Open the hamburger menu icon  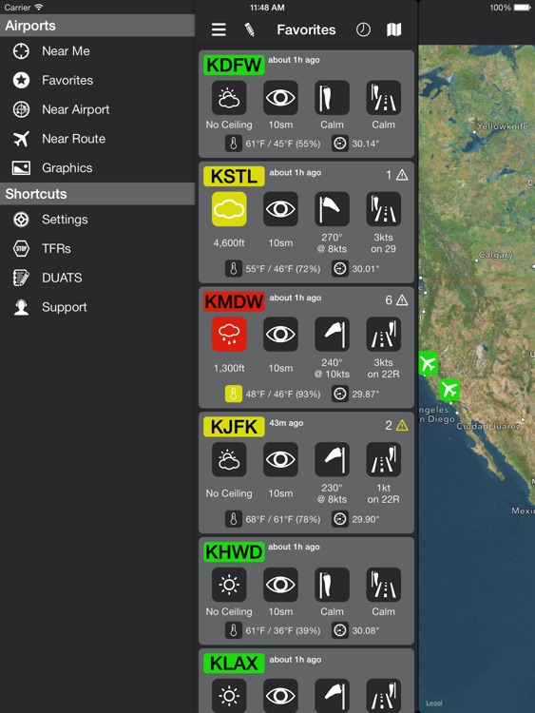[x=219, y=30]
